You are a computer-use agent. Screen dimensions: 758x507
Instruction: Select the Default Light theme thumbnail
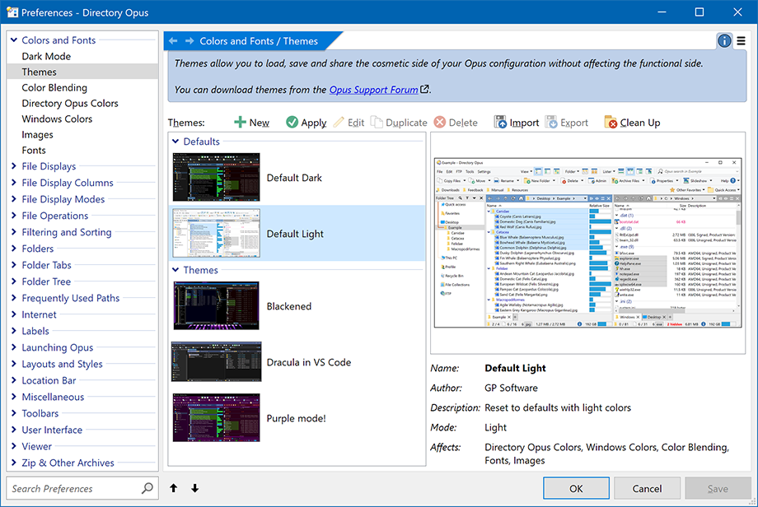click(x=216, y=233)
